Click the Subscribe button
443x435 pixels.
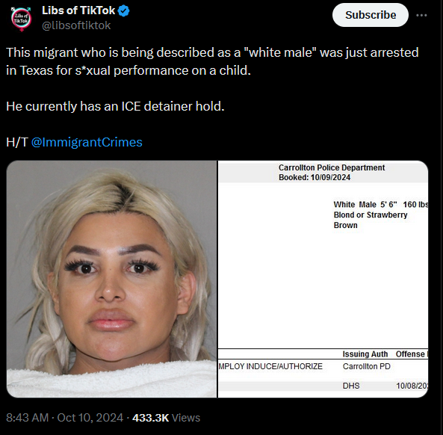coord(371,15)
